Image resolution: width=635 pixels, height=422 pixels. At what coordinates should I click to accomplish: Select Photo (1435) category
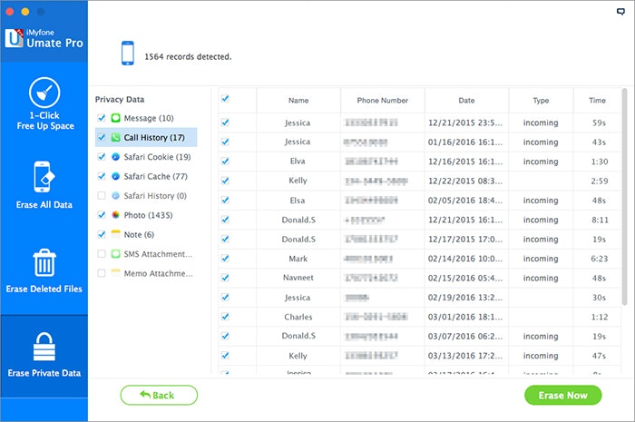pyautogui.click(x=146, y=215)
